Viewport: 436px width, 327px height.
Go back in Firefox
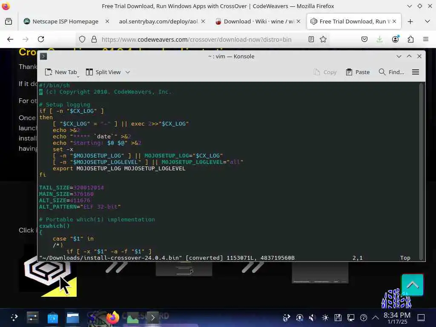pyautogui.click(x=10, y=40)
